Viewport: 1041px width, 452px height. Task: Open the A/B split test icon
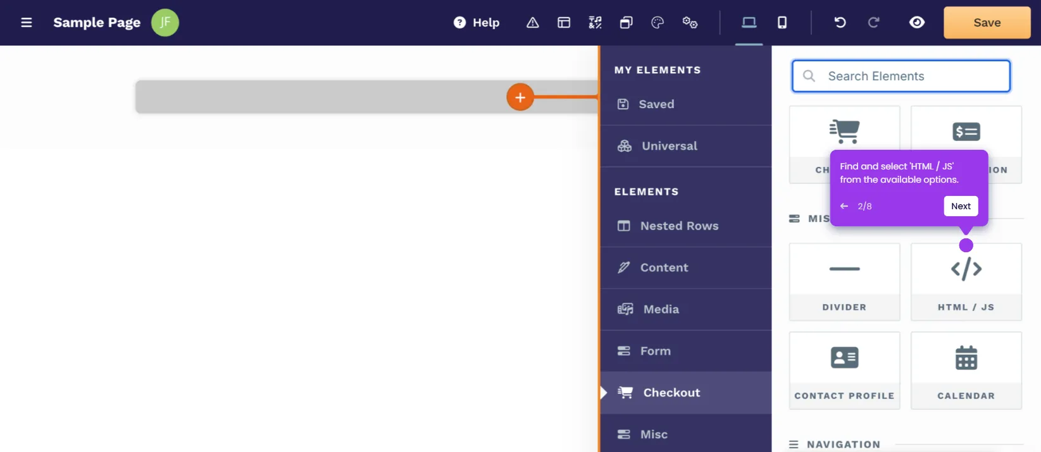(x=595, y=23)
